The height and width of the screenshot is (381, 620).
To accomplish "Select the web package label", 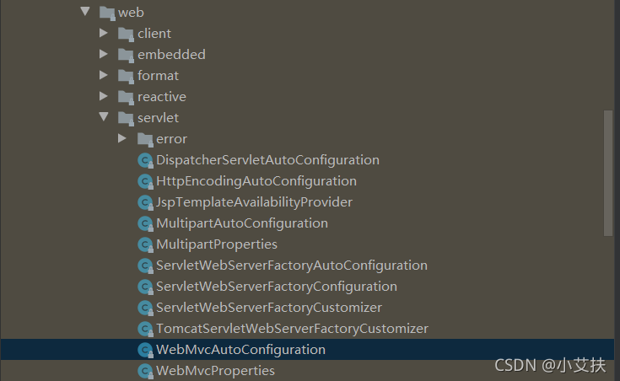I will 131,13.
